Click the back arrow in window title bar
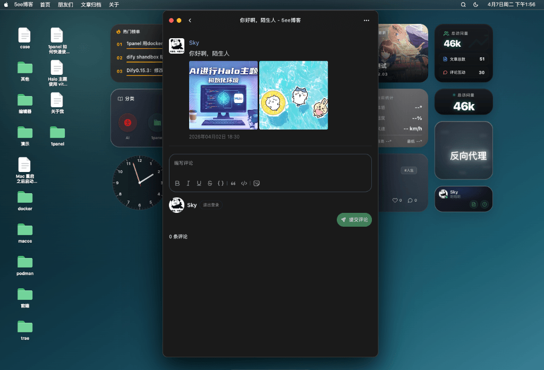 point(190,20)
